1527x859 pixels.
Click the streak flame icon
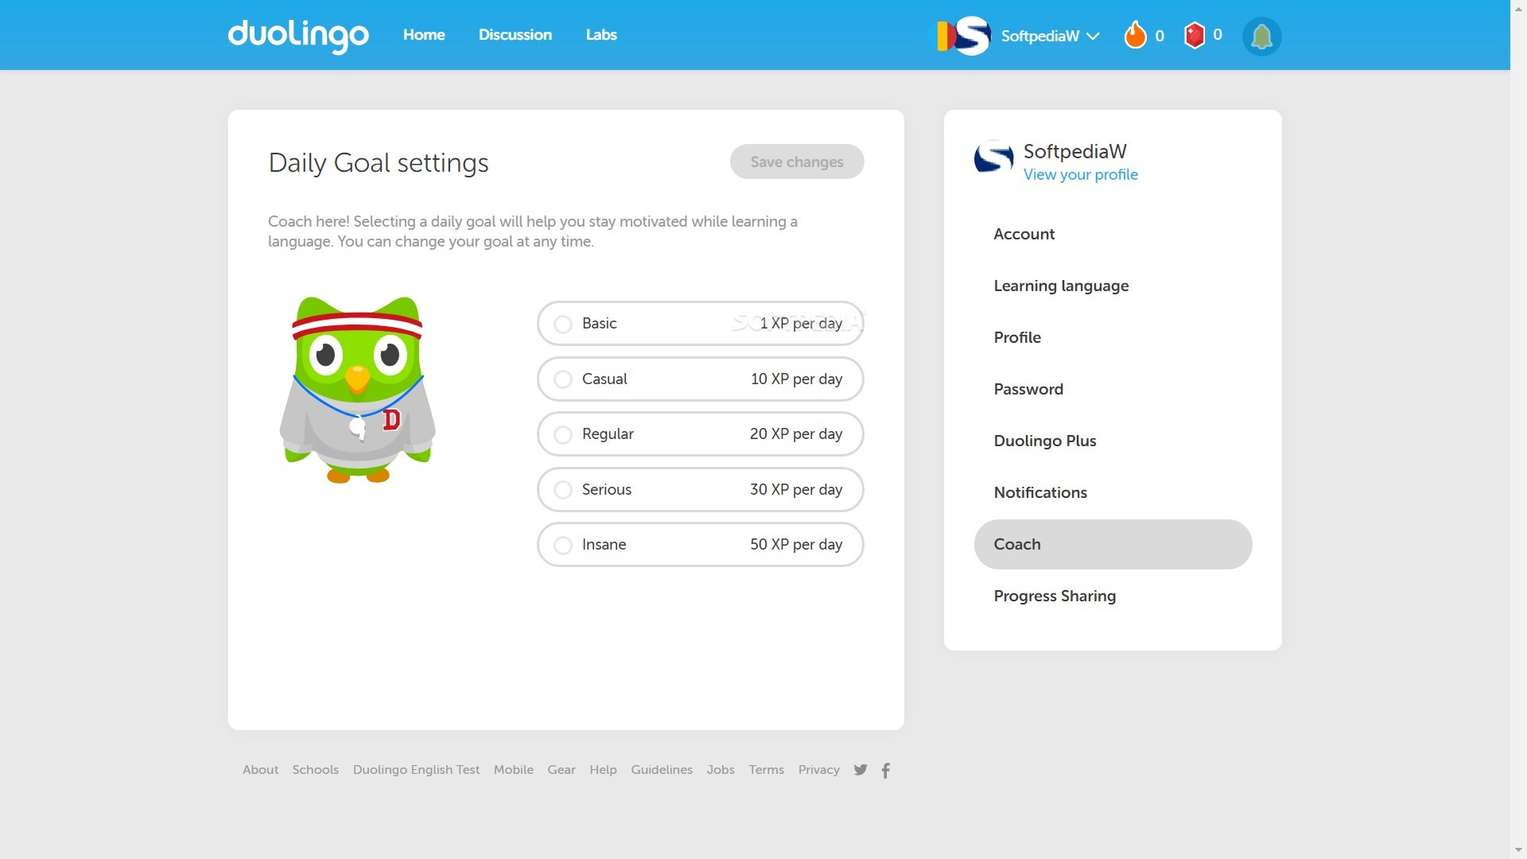(x=1135, y=35)
